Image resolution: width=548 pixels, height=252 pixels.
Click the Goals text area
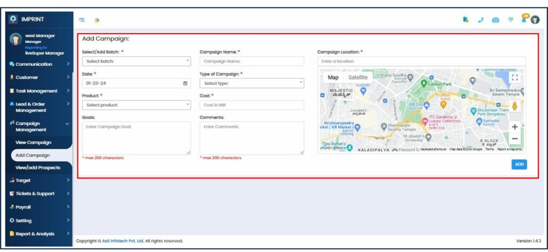point(136,138)
